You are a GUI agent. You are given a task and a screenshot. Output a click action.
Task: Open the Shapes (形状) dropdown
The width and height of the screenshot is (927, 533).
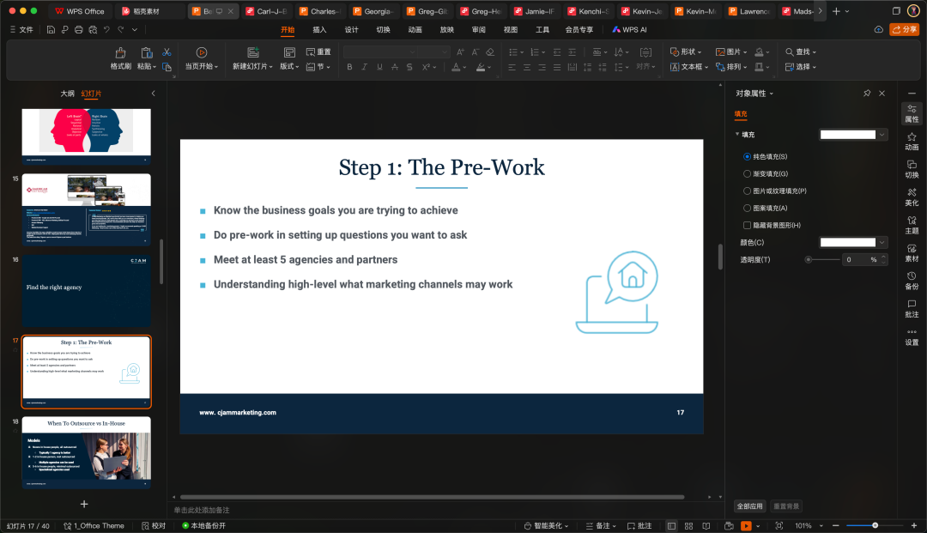686,52
